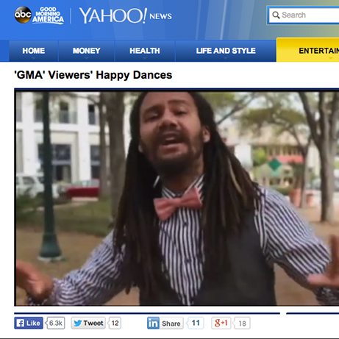Select the Entertainment tab
The image size is (339, 339).
(x=308, y=50)
